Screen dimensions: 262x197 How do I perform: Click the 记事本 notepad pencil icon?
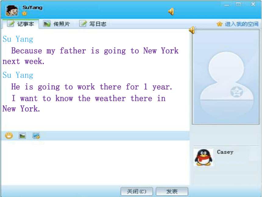(11, 24)
